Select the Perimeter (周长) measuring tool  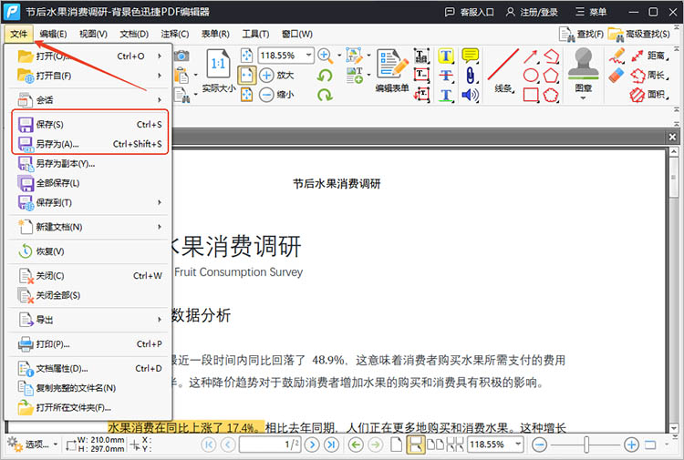(649, 76)
